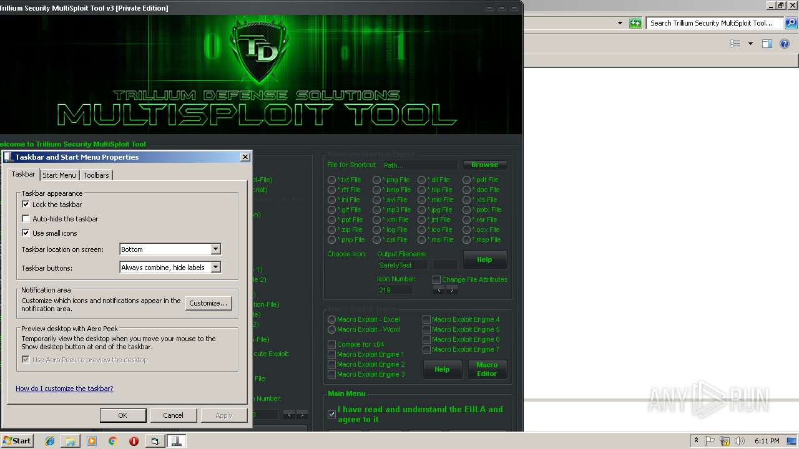Click green refresh icon in Explorer window

[x=635, y=23]
